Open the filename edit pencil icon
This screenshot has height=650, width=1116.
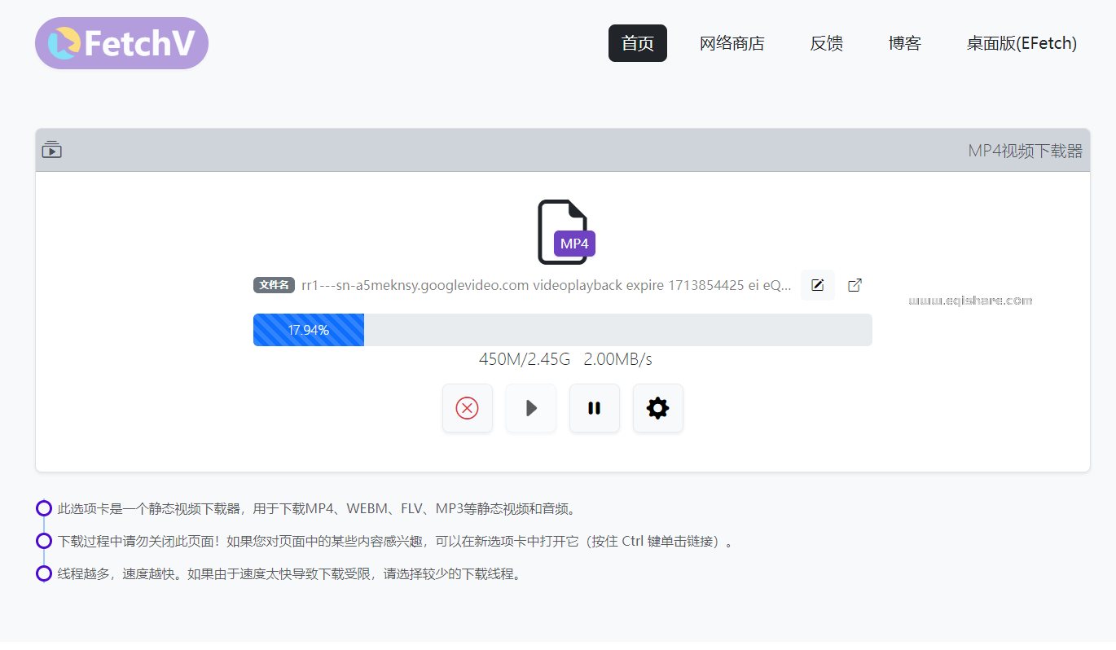pyautogui.click(x=817, y=284)
